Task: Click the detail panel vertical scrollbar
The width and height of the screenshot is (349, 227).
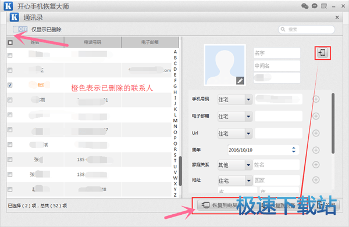Action: click(x=333, y=123)
